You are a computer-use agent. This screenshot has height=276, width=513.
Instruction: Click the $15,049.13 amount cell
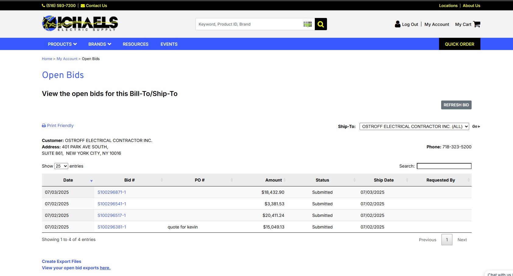coord(274,227)
